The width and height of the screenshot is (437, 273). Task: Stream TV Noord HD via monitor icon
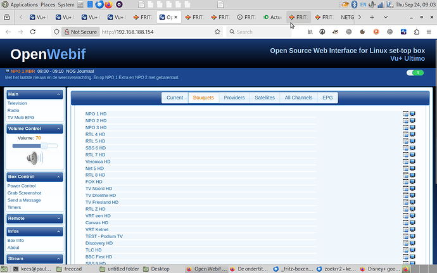(x=412, y=189)
